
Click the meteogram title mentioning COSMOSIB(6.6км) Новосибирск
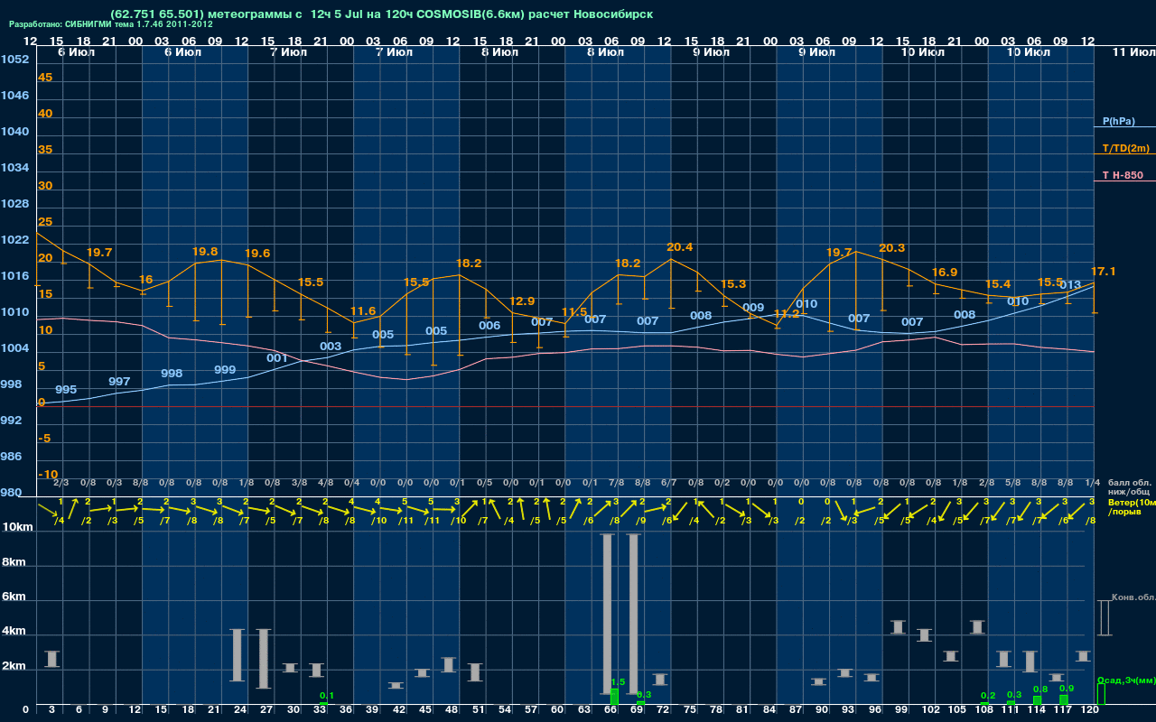pyautogui.click(x=381, y=14)
